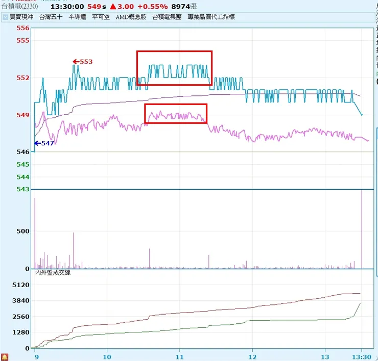The image size is (378, 361).
Task: Click the 553 high price marker
Action: (x=83, y=62)
